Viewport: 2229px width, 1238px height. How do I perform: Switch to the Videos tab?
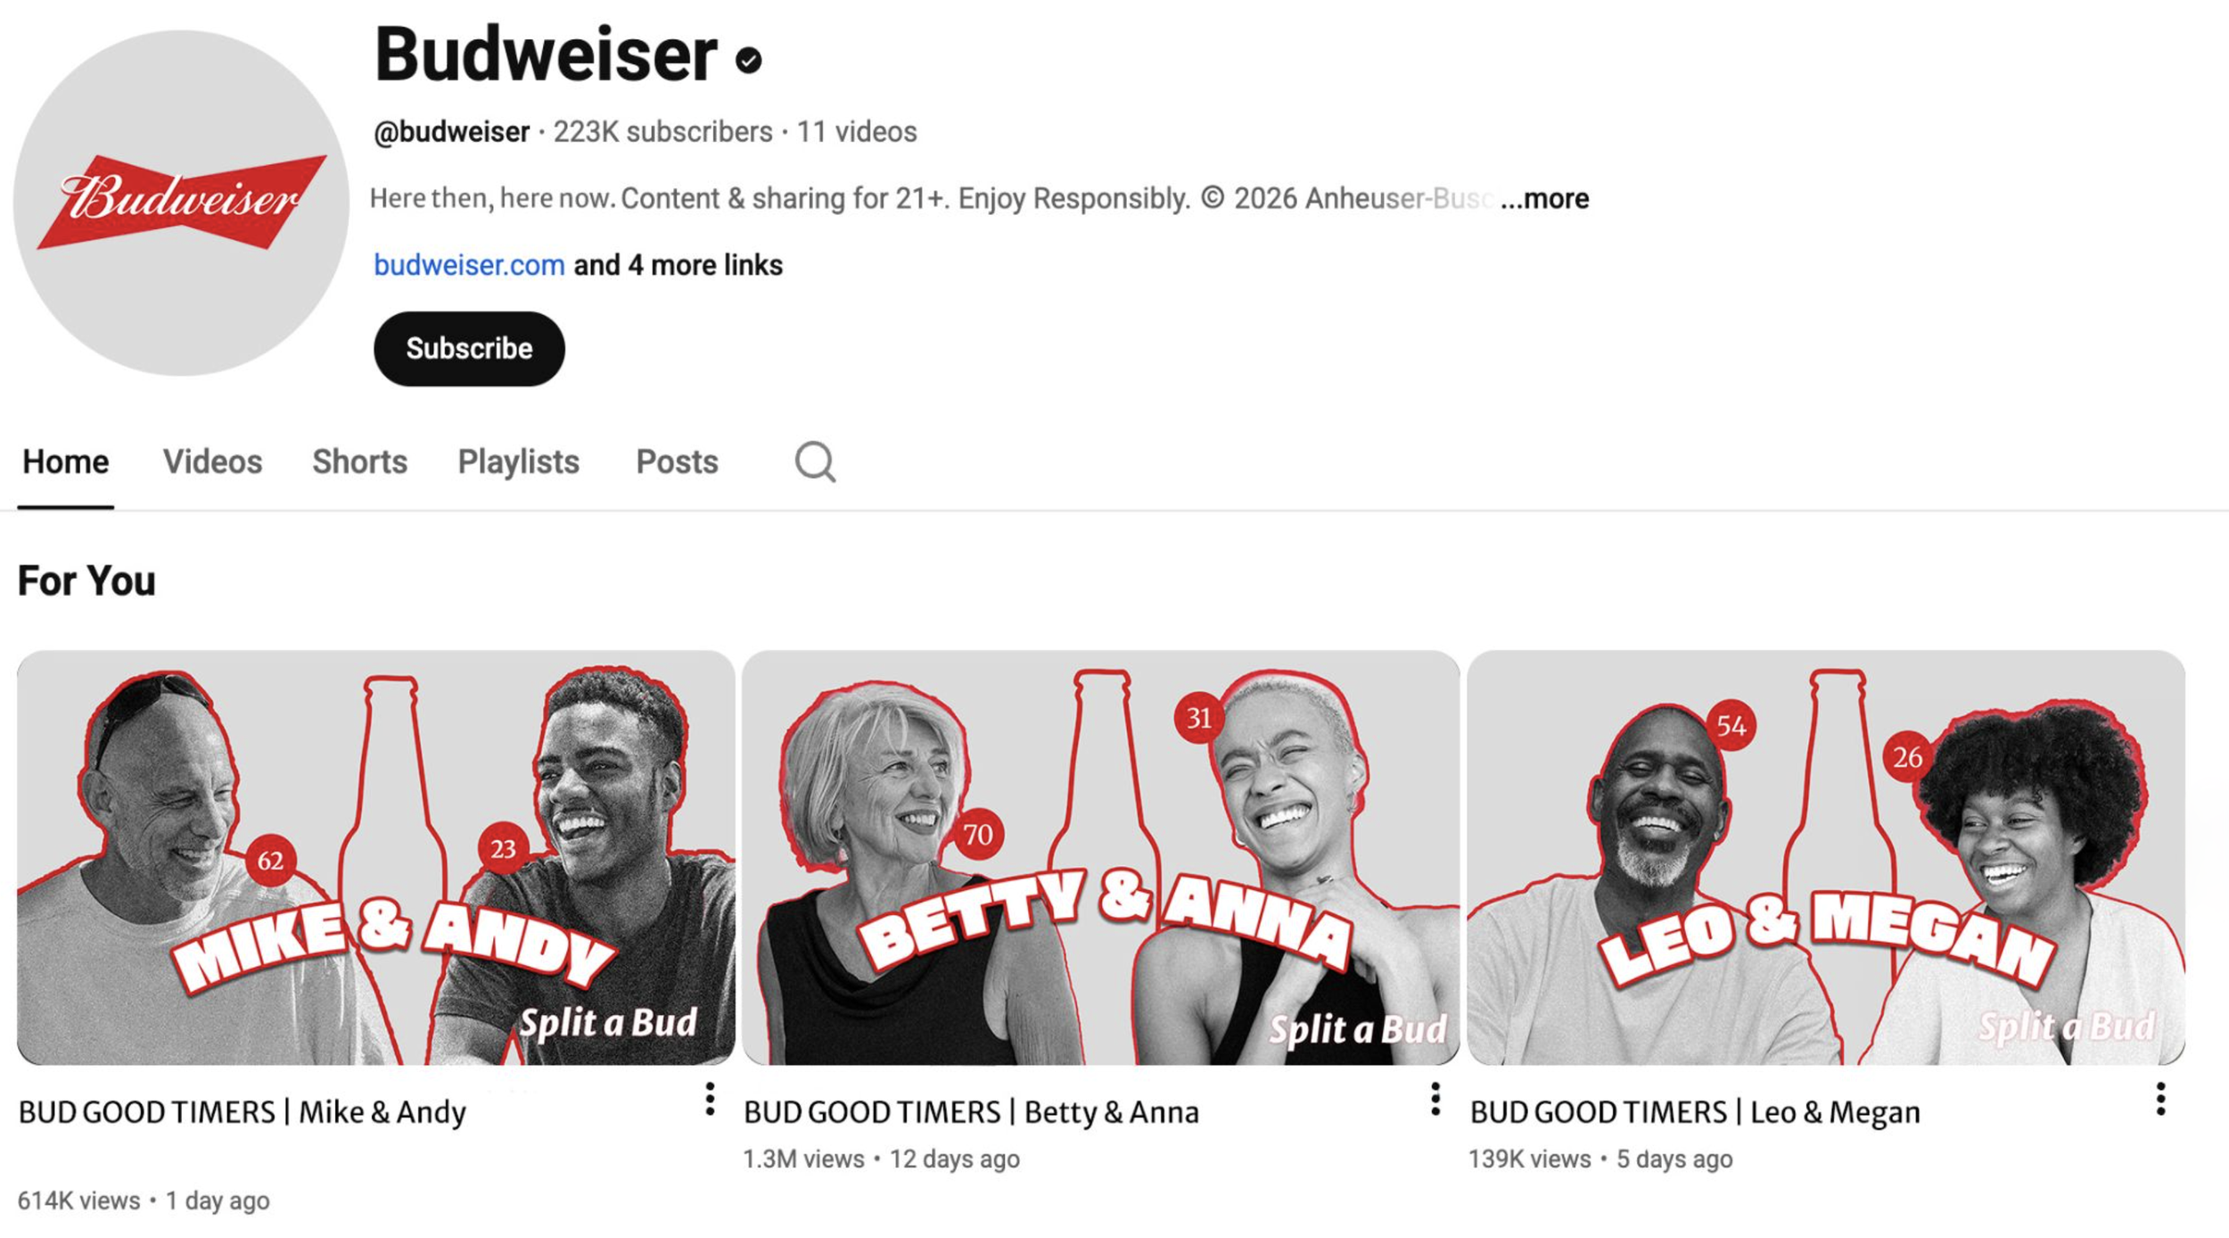click(212, 462)
